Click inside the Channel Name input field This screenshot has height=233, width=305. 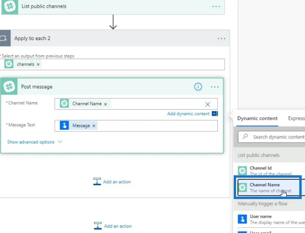[136, 104]
